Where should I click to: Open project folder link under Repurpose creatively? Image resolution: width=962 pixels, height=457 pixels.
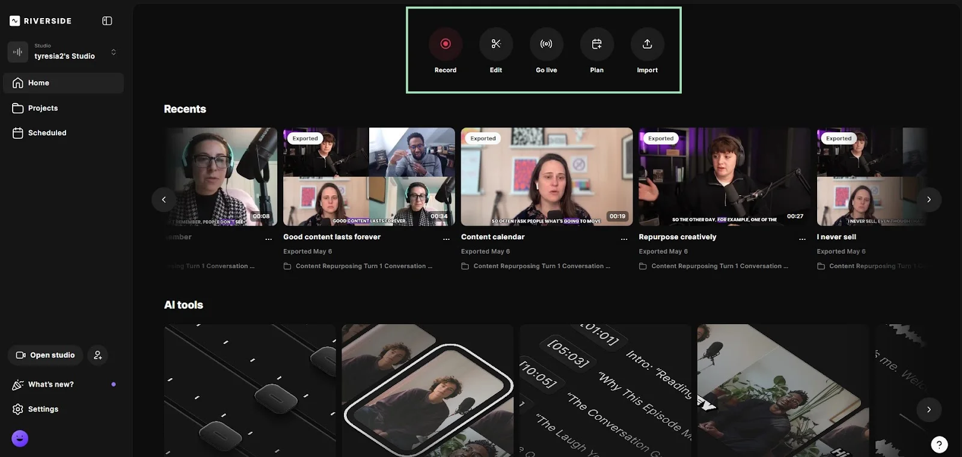tap(714, 266)
